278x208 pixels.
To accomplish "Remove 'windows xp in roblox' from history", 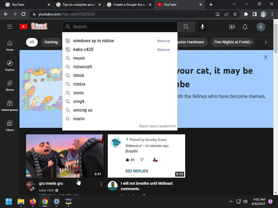I will coord(163,41).
